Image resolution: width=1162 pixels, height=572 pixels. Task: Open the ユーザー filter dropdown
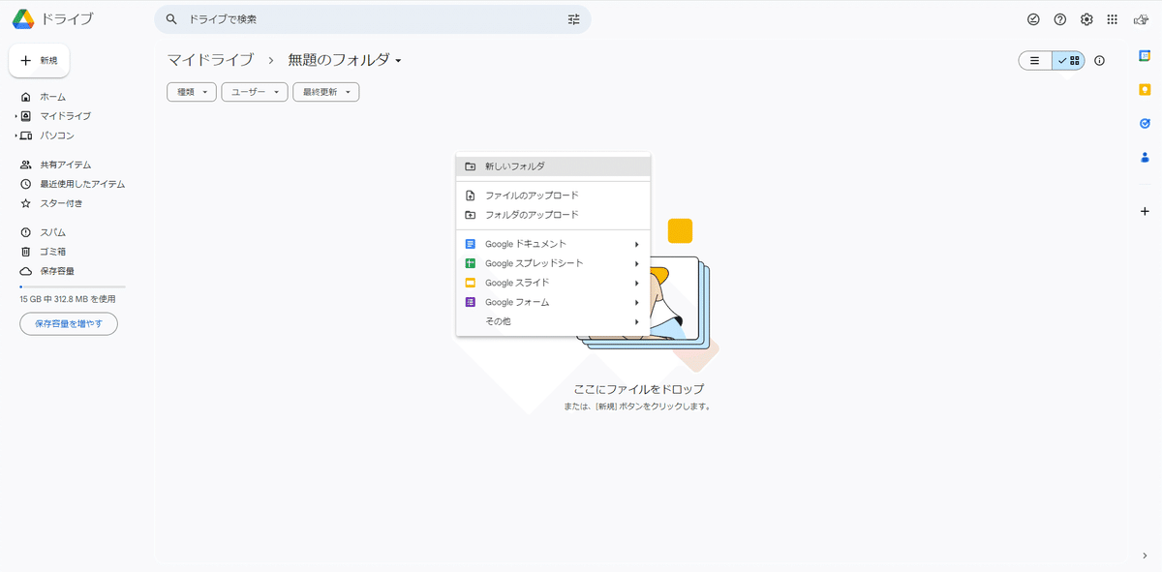255,92
